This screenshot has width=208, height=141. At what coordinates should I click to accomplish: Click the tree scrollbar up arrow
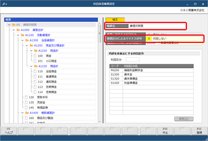[99, 23]
